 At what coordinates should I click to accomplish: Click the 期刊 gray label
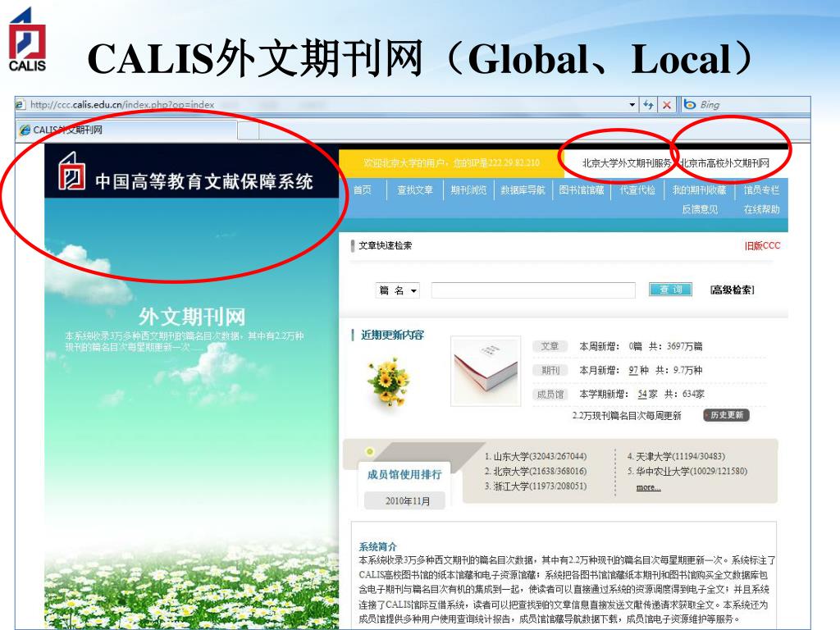coord(550,370)
